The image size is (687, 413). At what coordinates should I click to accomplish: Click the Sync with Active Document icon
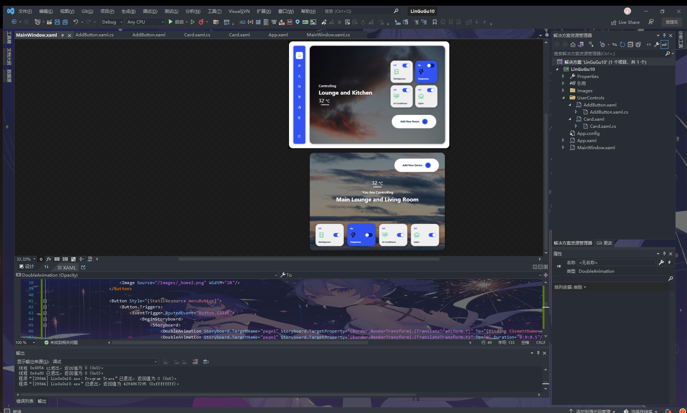(x=615, y=45)
